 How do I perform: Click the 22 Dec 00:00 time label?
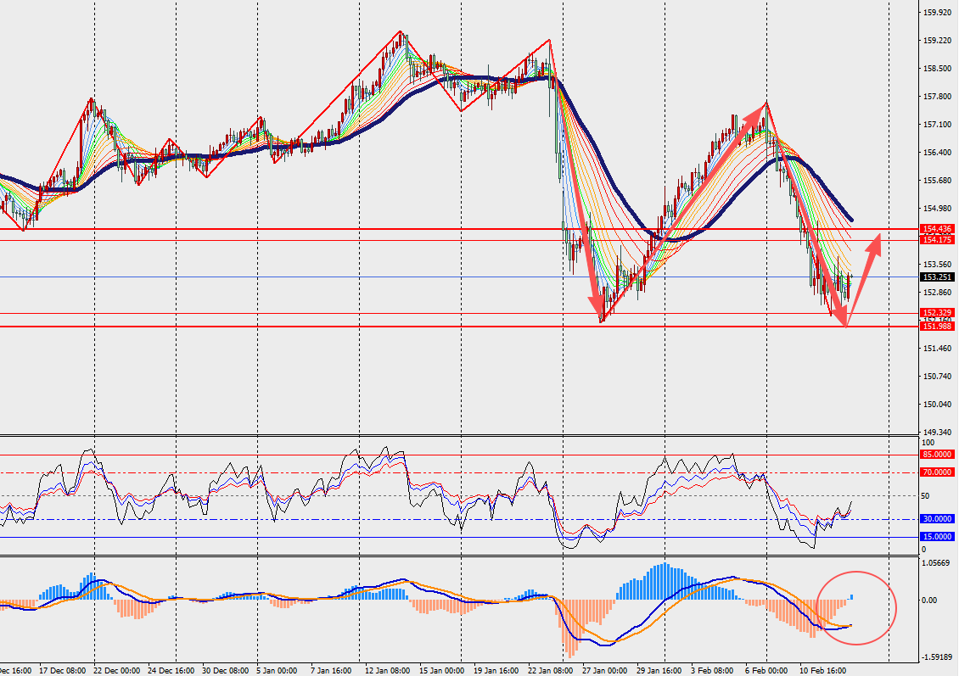click(116, 670)
